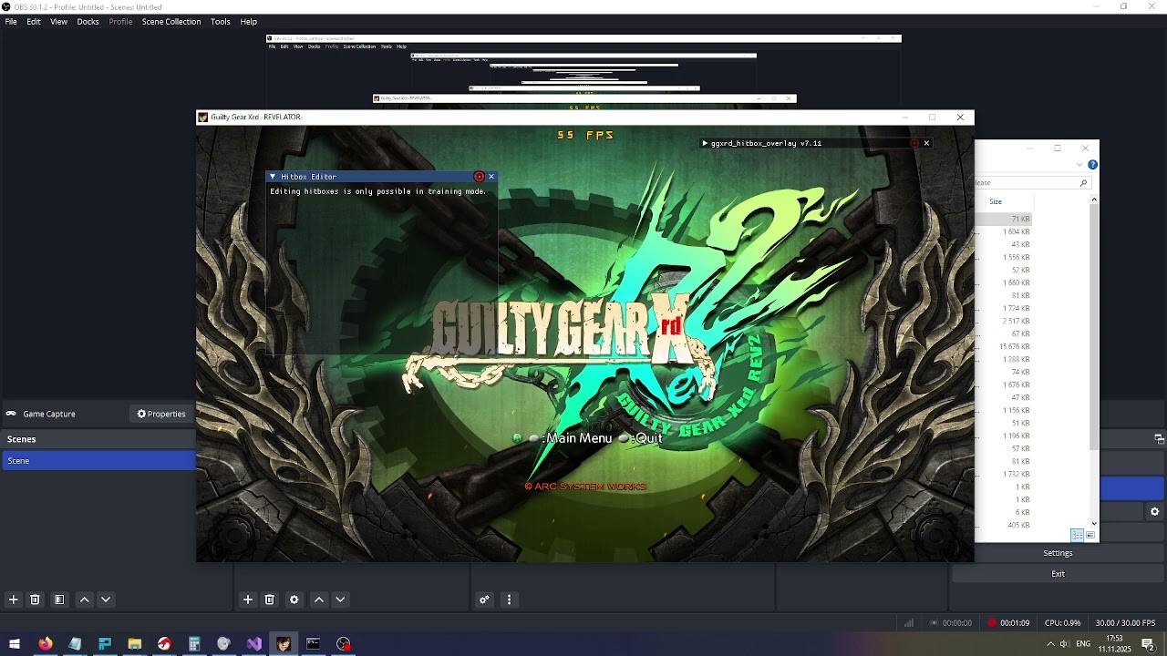Open Windows Start menu
1167x656 pixels.
pyautogui.click(x=15, y=644)
